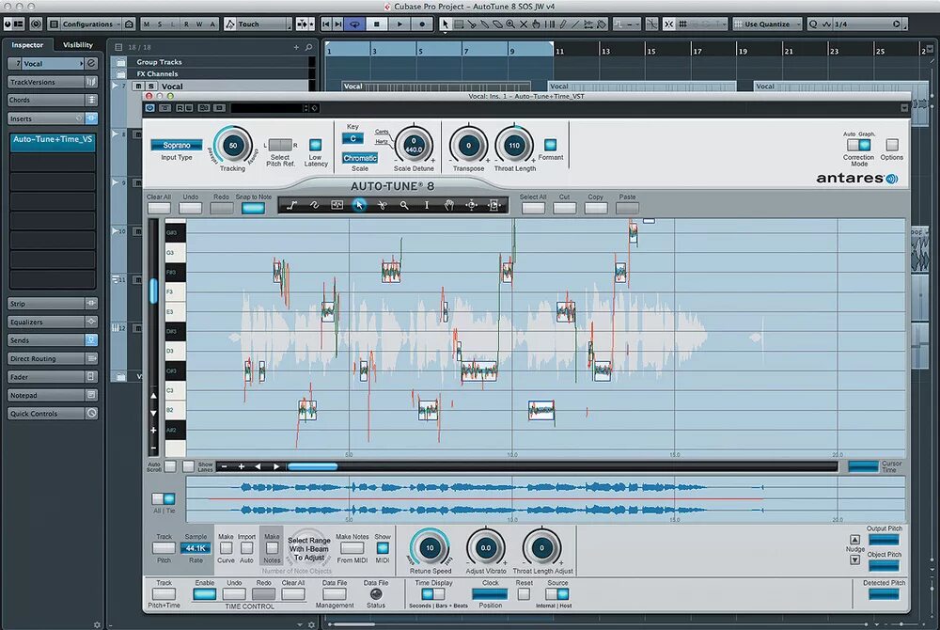Toggle the Snap to Note button
The height and width of the screenshot is (630, 940).
(253, 208)
